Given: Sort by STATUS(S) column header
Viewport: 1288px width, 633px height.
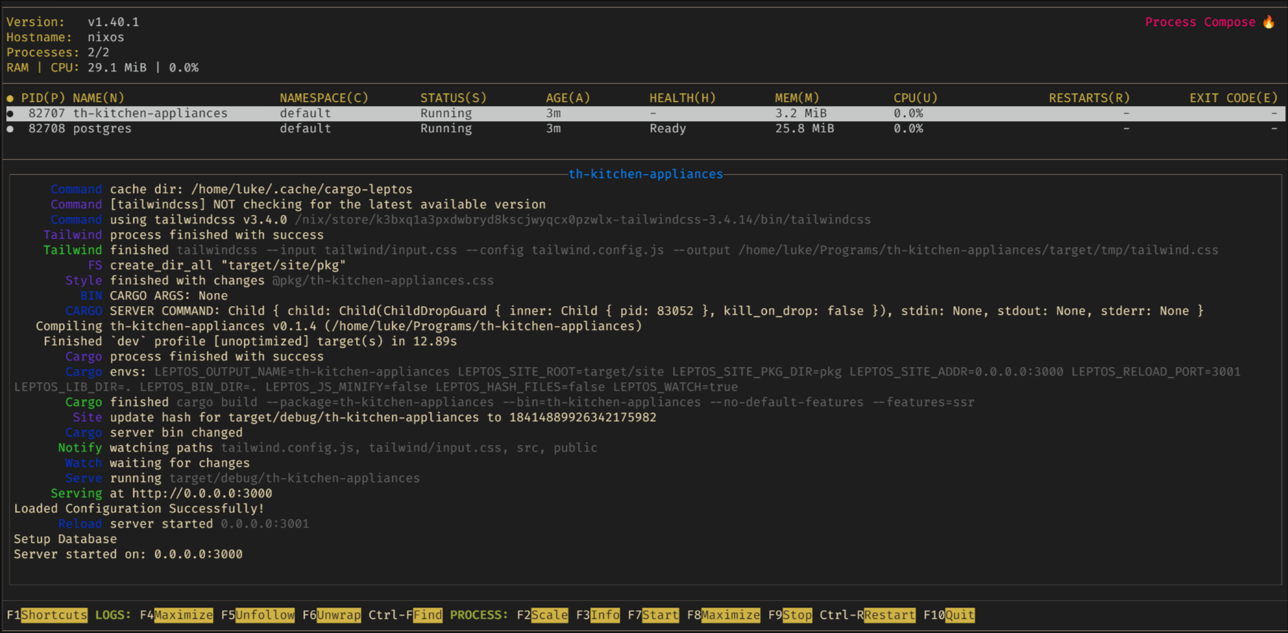Looking at the screenshot, I should point(453,98).
